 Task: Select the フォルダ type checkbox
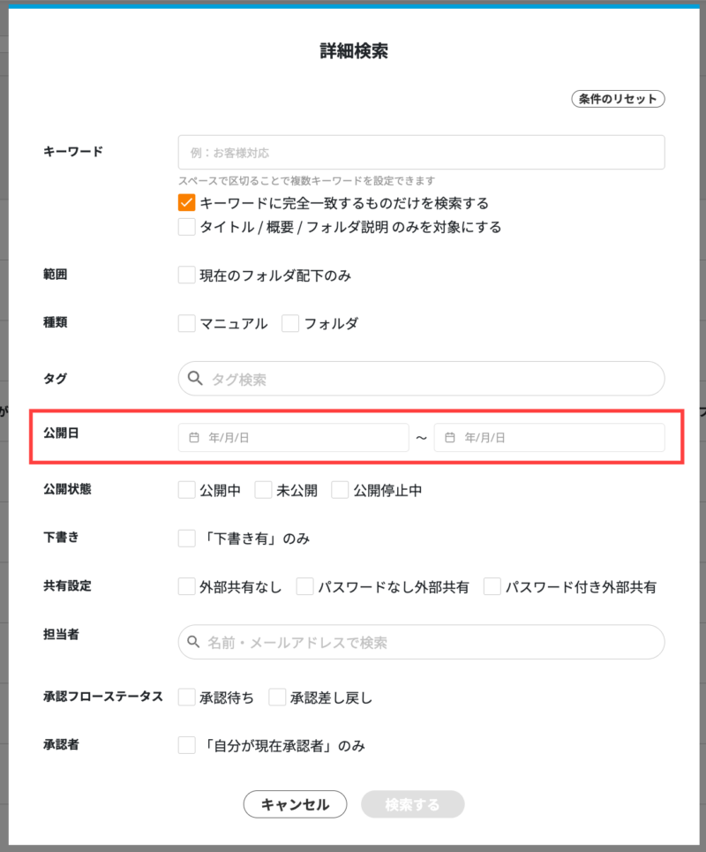(290, 323)
